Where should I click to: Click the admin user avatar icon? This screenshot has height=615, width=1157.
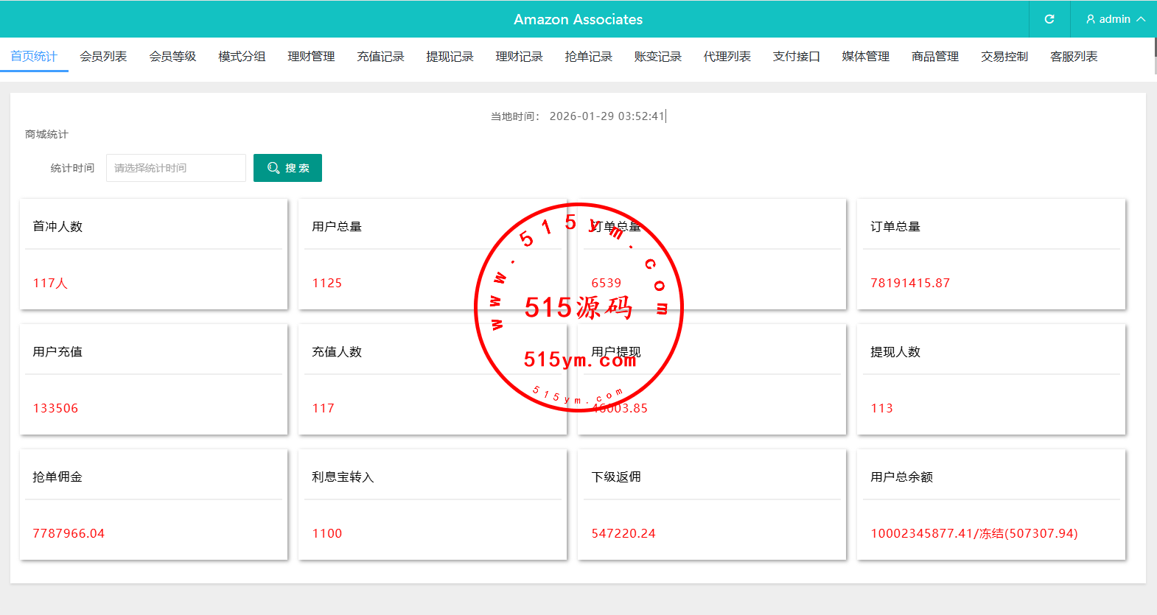pos(1091,19)
